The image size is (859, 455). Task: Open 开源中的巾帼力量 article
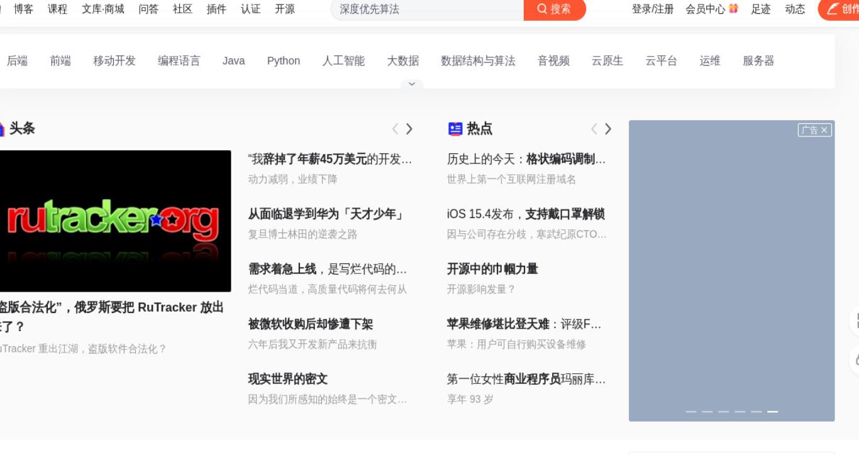tap(492, 269)
